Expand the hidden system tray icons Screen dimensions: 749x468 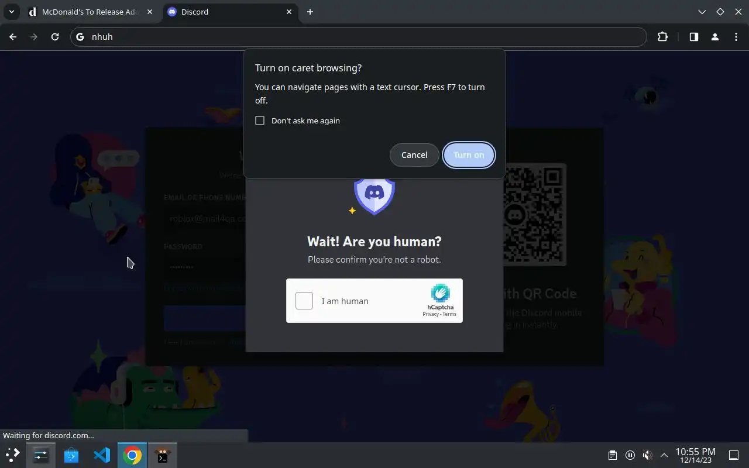[664, 455]
